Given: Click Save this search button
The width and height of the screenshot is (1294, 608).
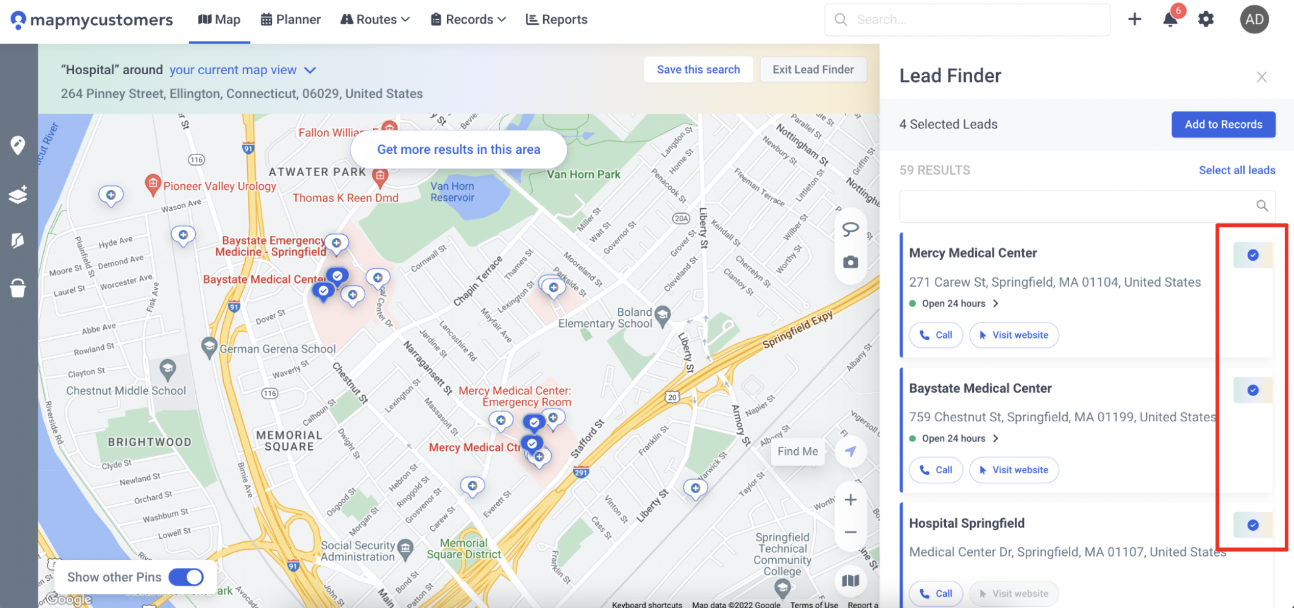Looking at the screenshot, I should pos(698,70).
